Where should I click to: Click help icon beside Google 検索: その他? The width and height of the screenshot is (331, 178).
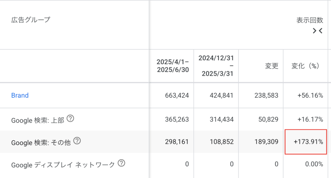click(x=77, y=141)
